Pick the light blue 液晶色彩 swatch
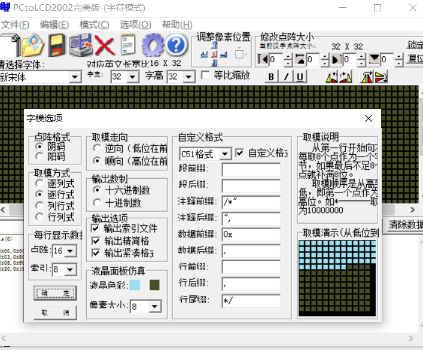This screenshot has width=423, height=351. (135, 285)
